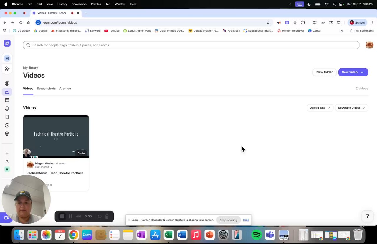This screenshot has width=377, height=244.
Task: Bookmark this page with the star icon
Action: tap(268, 22)
